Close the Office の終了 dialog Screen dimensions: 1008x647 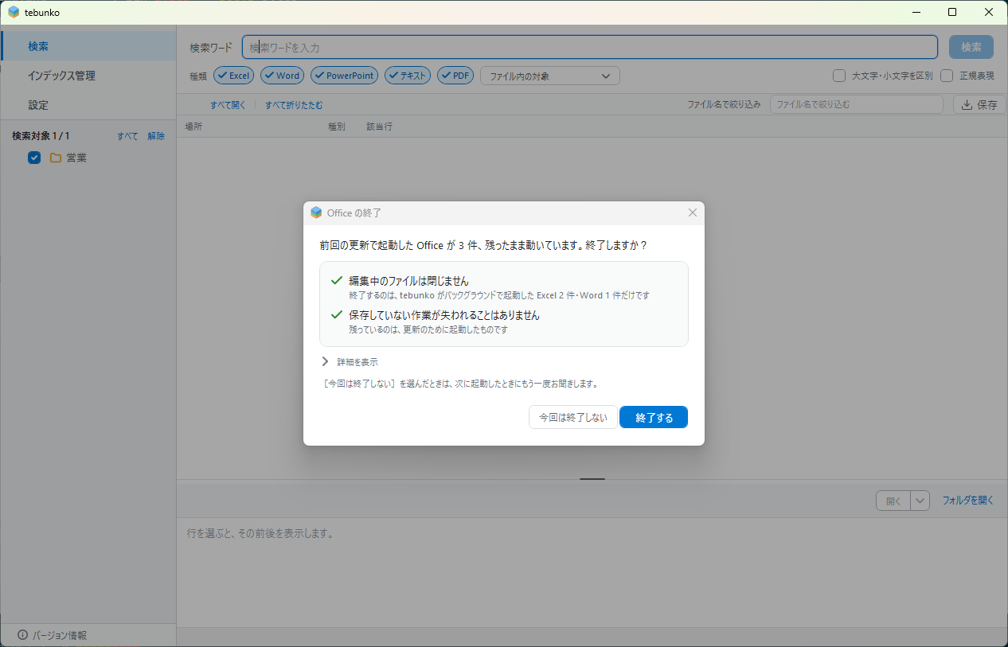click(x=692, y=212)
